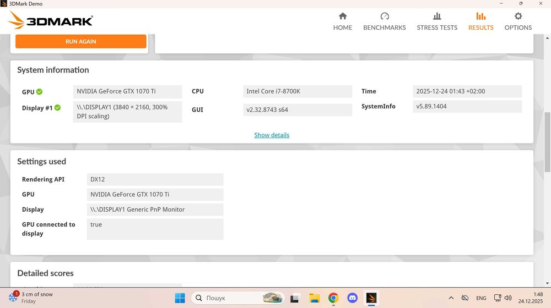This screenshot has height=308, width=551.
Task: Select the 3DMark taskbar icon
Action: pos(371,298)
